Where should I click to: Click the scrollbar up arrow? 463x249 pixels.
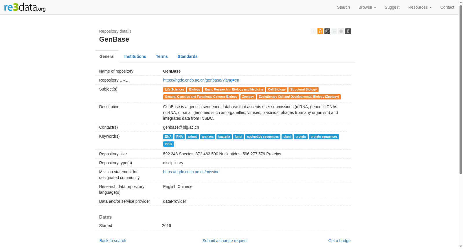point(461,2)
